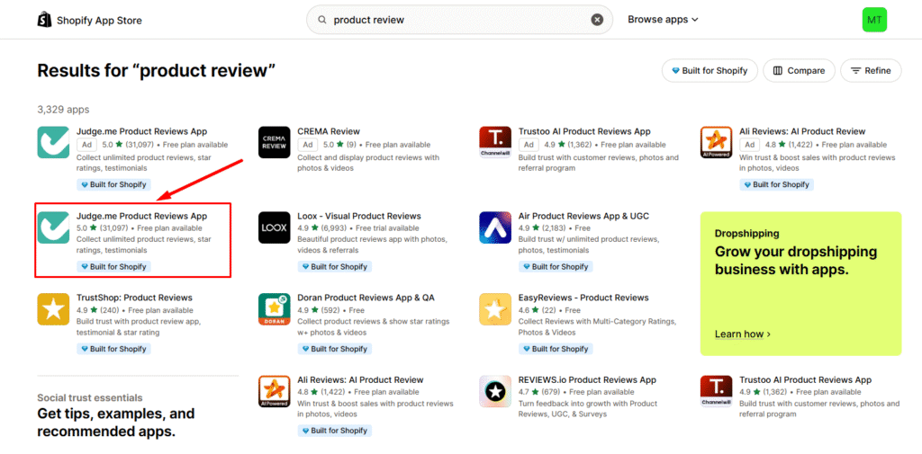Follow the Learn how link

tap(742, 334)
